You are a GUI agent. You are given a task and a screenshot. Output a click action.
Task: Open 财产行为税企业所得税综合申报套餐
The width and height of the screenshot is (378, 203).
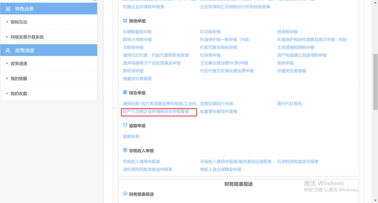156,111
